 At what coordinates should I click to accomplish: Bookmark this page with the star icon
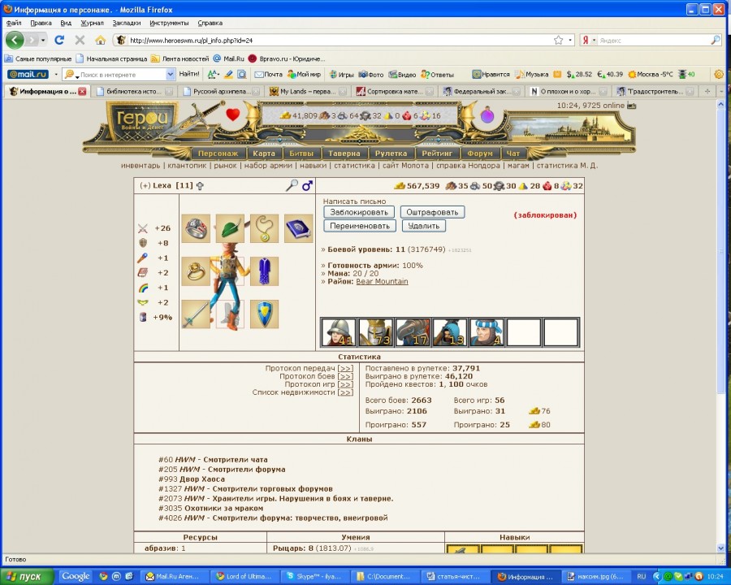(558, 40)
